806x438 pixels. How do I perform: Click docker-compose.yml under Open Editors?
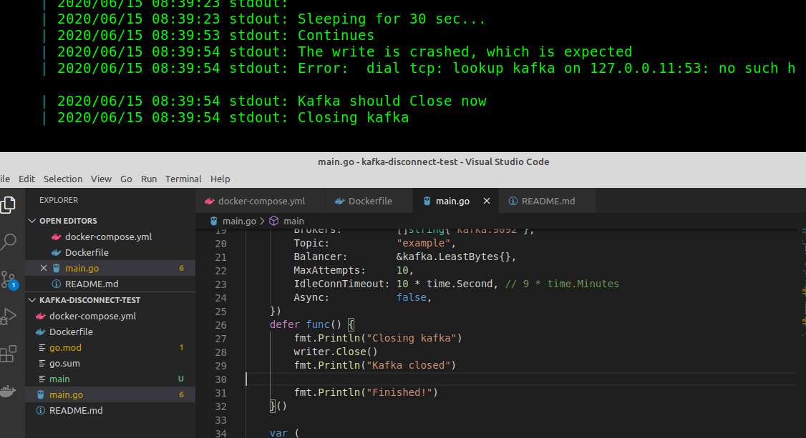(x=109, y=237)
